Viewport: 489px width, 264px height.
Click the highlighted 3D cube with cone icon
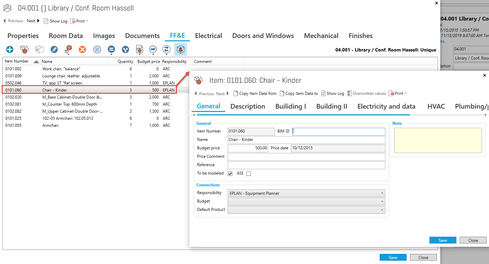181,49
